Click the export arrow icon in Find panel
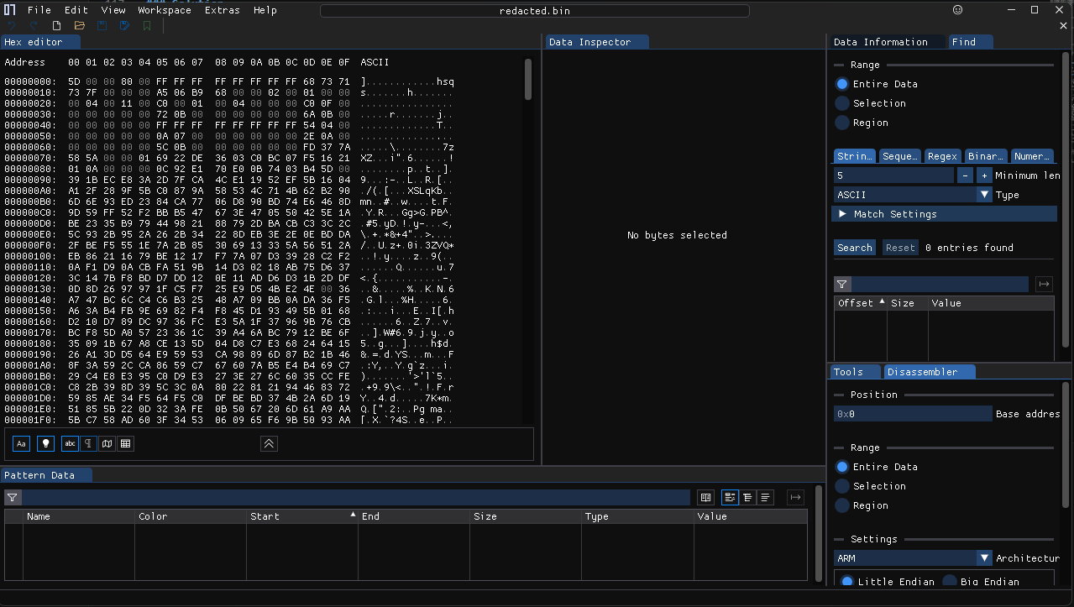The image size is (1074, 607). coord(1044,285)
